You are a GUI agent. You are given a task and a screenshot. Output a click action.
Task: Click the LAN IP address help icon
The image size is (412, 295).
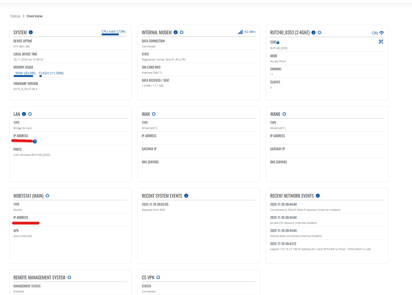[35, 141]
